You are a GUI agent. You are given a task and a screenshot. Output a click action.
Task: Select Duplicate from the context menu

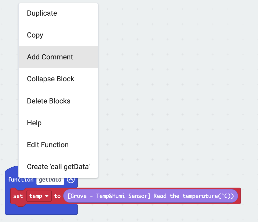point(42,13)
